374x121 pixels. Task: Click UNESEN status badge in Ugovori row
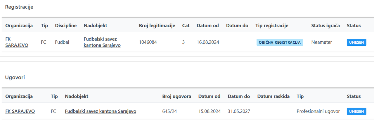click(x=356, y=111)
